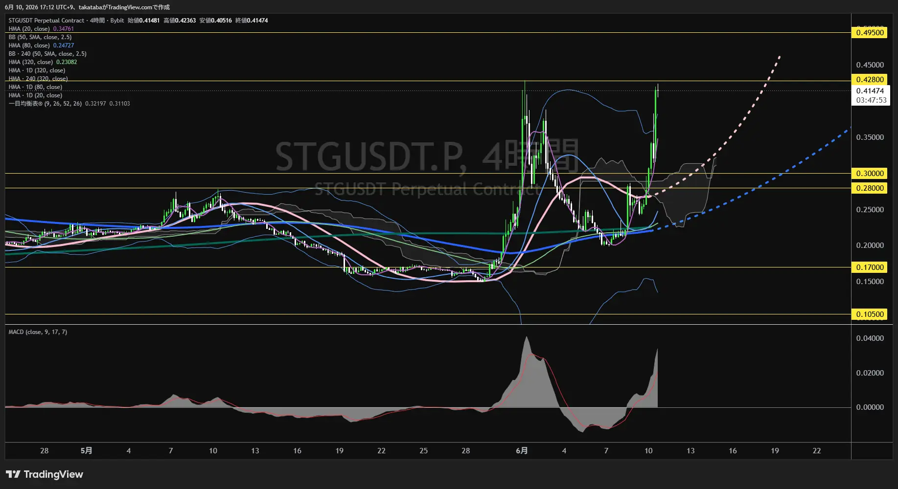Click the 5月 date label on time axis
Image resolution: width=898 pixels, height=489 pixels.
point(86,451)
